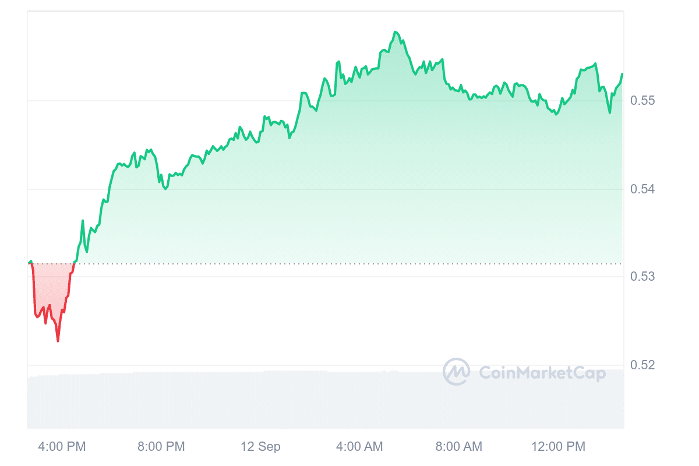Viewport: 699px width, 466px height.
Task: Click the 8:00 AM time axis label
Action: (458, 447)
